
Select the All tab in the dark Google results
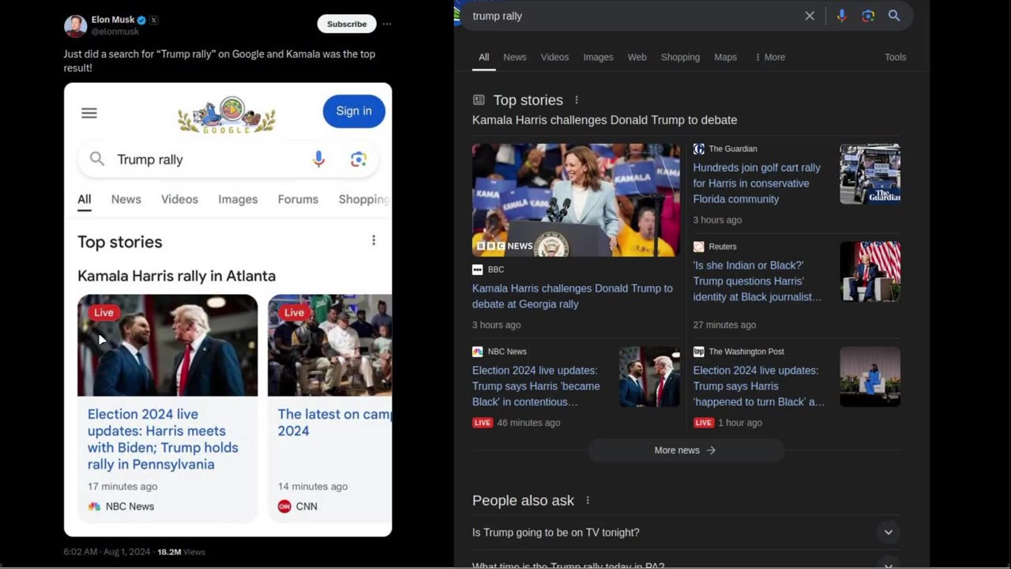click(x=484, y=57)
